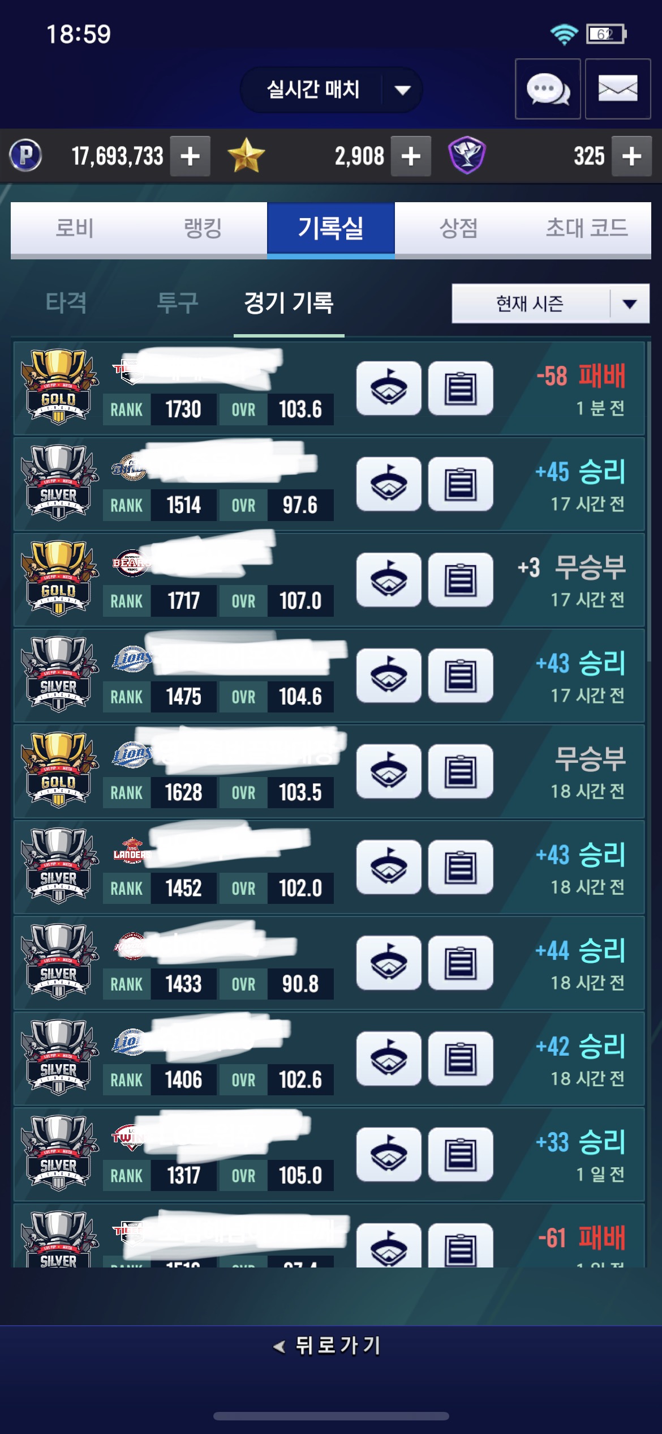Switch to the 상점 tab
662x1434 pixels.
click(x=459, y=228)
